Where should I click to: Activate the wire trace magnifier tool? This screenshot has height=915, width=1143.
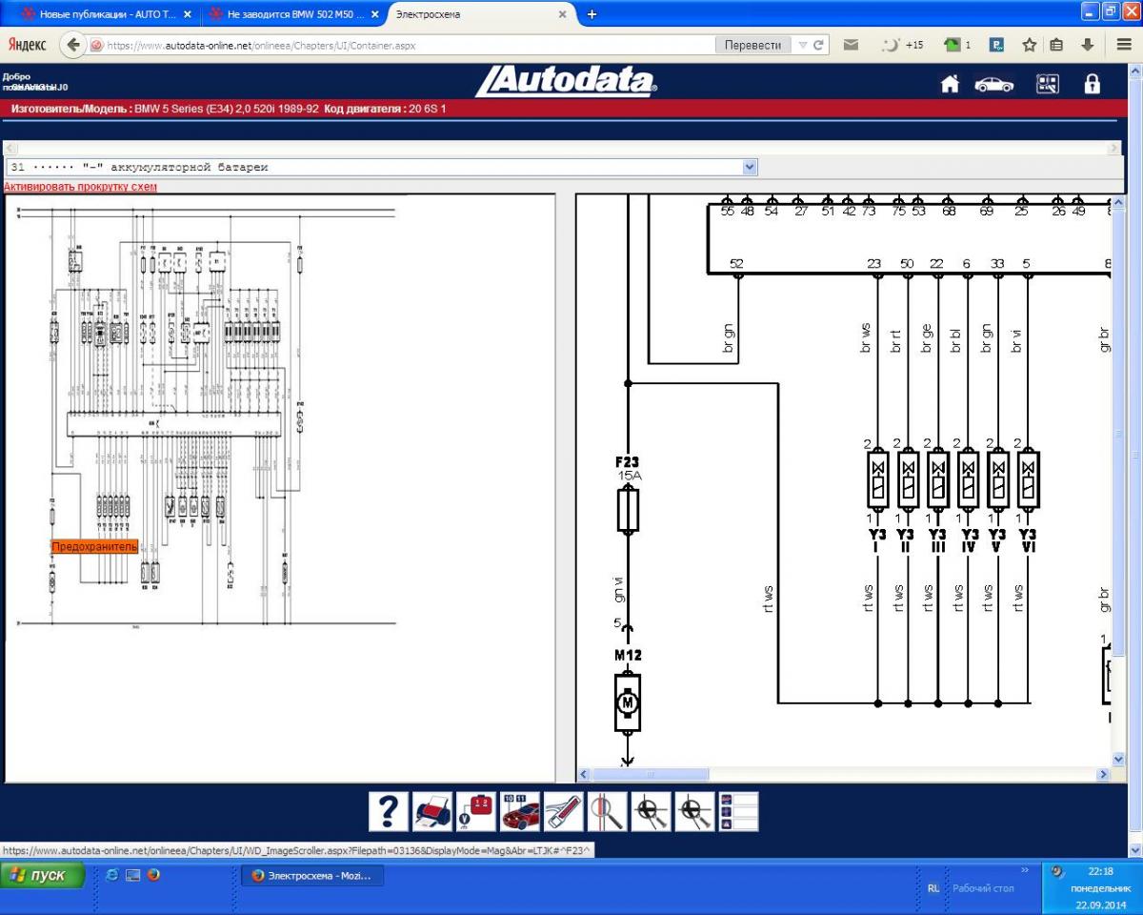[x=607, y=811]
